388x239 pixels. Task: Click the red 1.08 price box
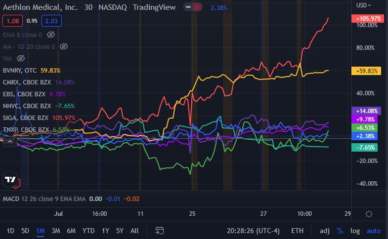pyautogui.click(x=13, y=21)
